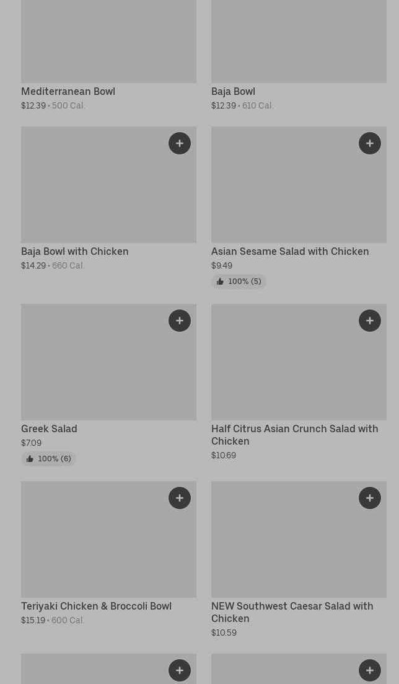Open the Baja Bowl item title
The height and width of the screenshot is (684, 399).
233,91
